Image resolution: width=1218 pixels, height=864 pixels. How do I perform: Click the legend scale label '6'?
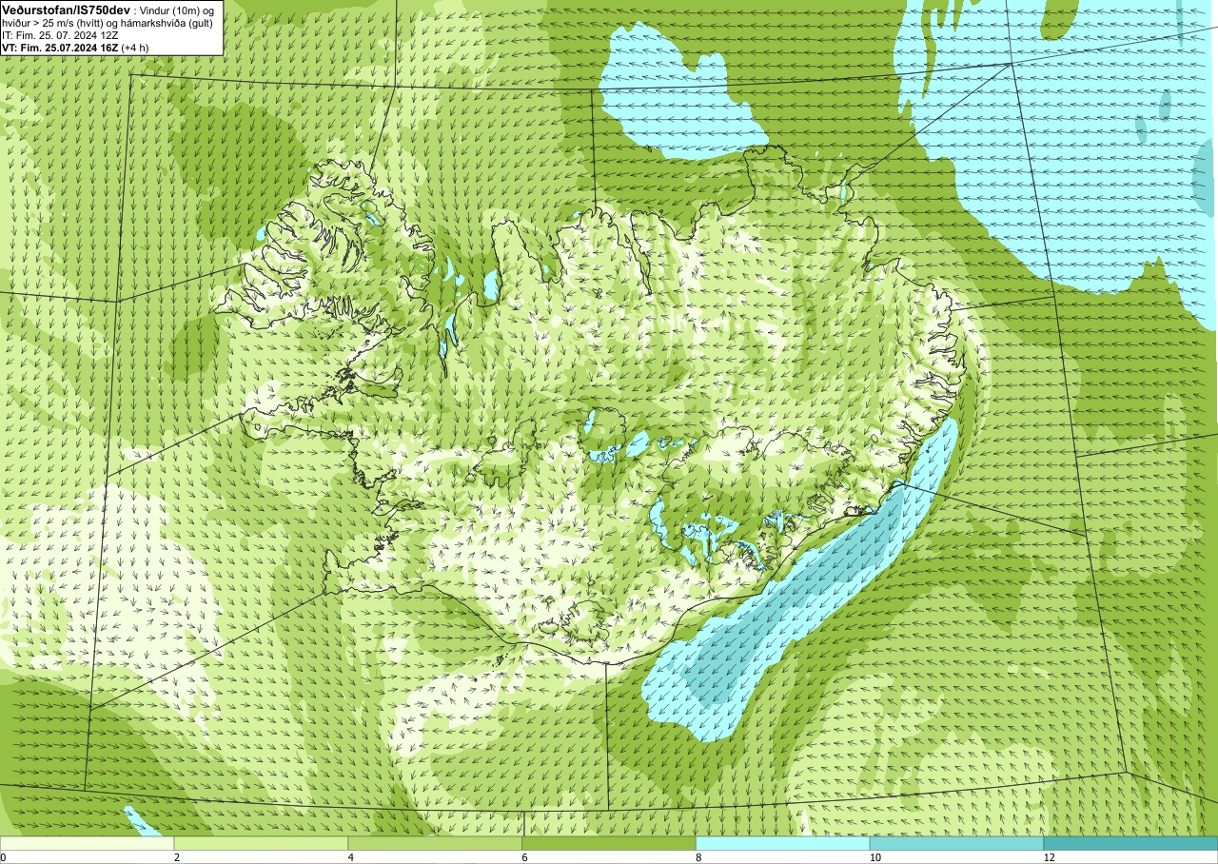[x=525, y=857]
